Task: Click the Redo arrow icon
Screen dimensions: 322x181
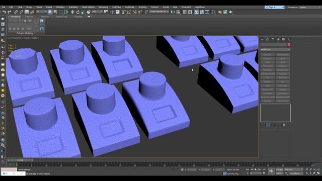Action: (x=10, y=12)
